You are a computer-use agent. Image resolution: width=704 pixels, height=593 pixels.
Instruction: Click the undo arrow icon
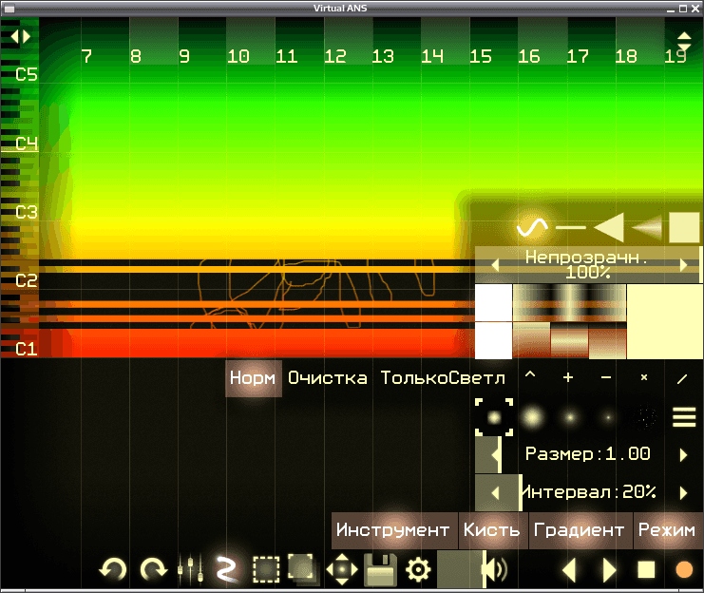click(x=113, y=569)
